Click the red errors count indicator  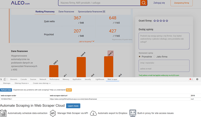click(x=191, y=79)
